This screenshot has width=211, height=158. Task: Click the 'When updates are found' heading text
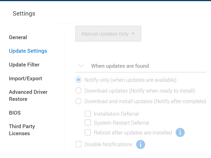click(x=120, y=66)
